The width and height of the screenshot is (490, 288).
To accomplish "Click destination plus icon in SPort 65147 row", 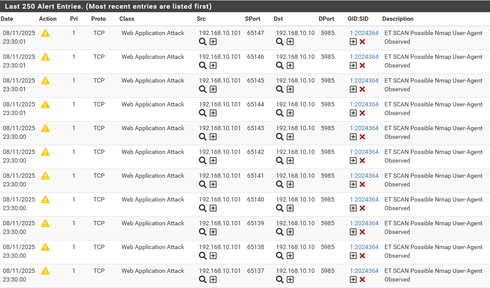I will click(290, 42).
